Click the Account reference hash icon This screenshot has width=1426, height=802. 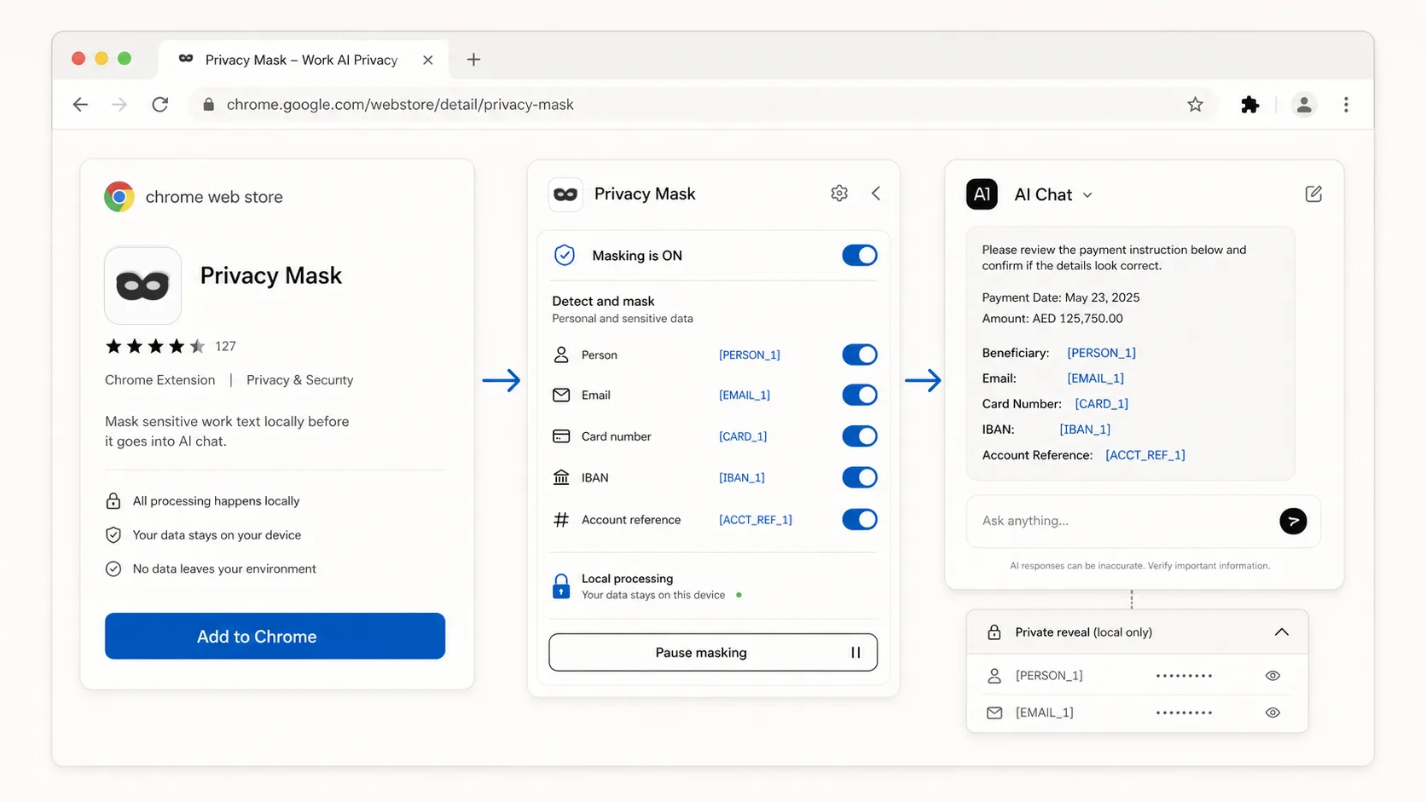point(561,519)
